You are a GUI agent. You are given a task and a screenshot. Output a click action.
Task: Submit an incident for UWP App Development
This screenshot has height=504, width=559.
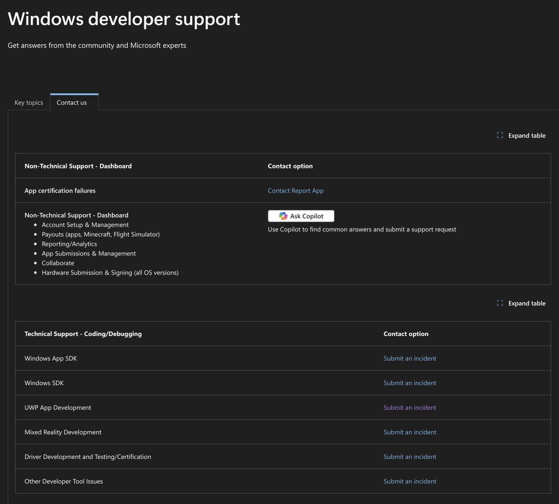pos(410,407)
